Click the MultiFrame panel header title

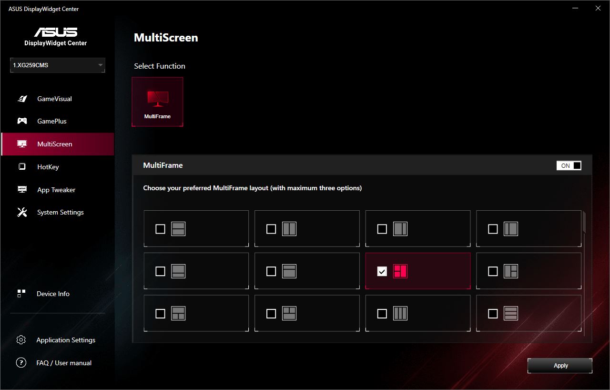(x=163, y=165)
